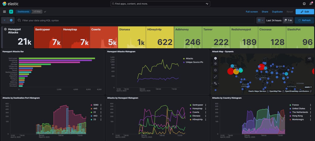The width and height of the screenshot is (315, 141).
Task: Toggle Attacks series in histogram legend
Action: (x=189, y=59)
